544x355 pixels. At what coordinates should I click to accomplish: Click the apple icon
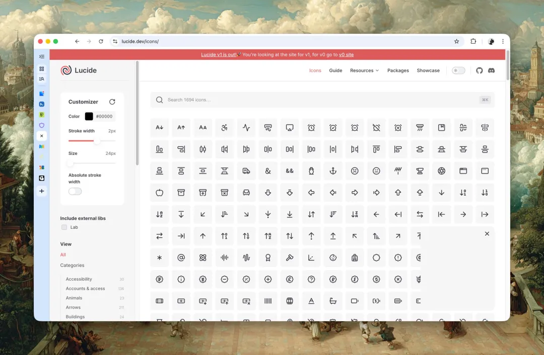click(x=160, y=193)
